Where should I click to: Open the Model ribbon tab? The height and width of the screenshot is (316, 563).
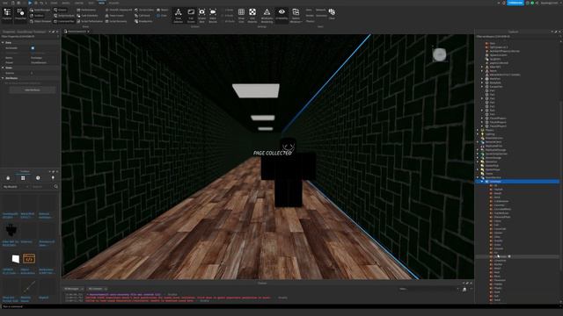point(66,3)
